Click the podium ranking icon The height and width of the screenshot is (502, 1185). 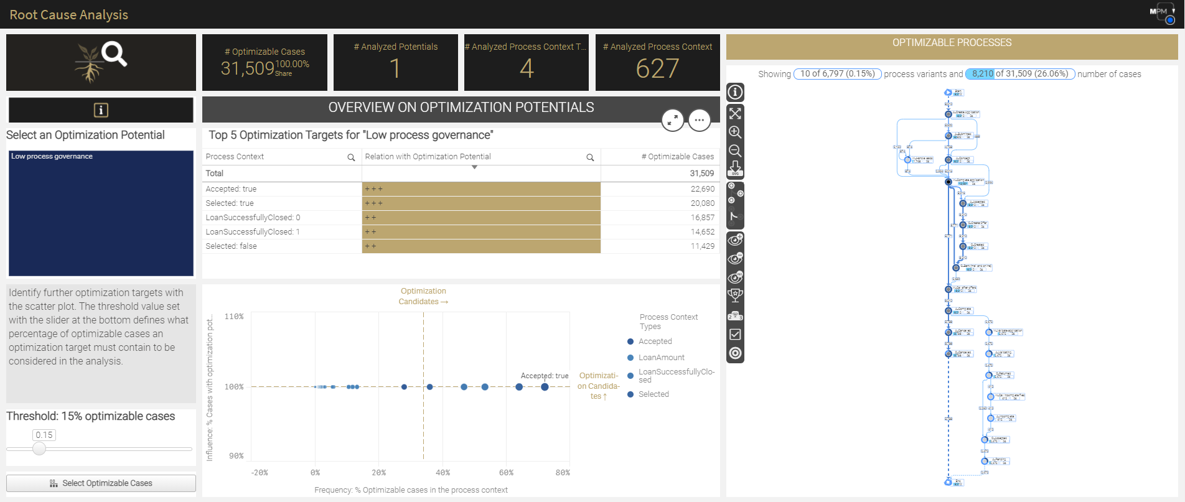tap(735, 315)
